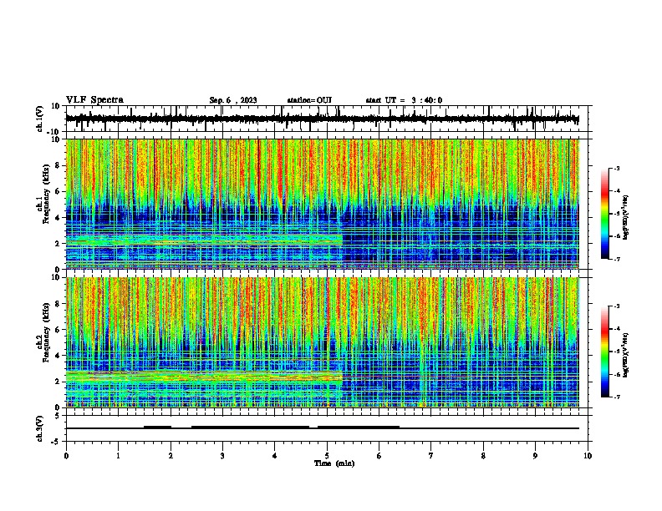
Task: Click the ch.1 color bar's log(PSD) label
Action: pyautogui.click(x=625, y=217)
